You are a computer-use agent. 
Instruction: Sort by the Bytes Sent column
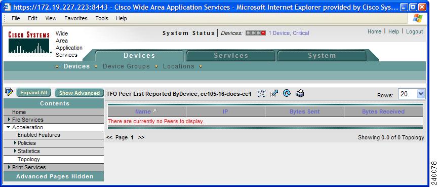click(304, 111)
